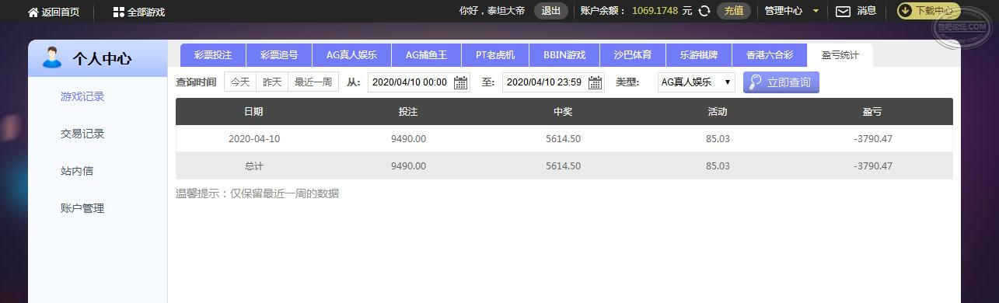Viewport: 999px width, 303px height.
Task: Open 交易记录 in the sidebar
Action: click(82, 134)
